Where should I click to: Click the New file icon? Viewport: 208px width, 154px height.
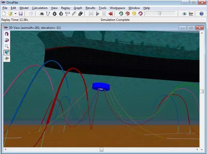point(4,14)
